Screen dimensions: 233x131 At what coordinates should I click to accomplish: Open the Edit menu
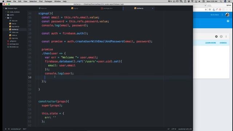[x=20, y=1]
